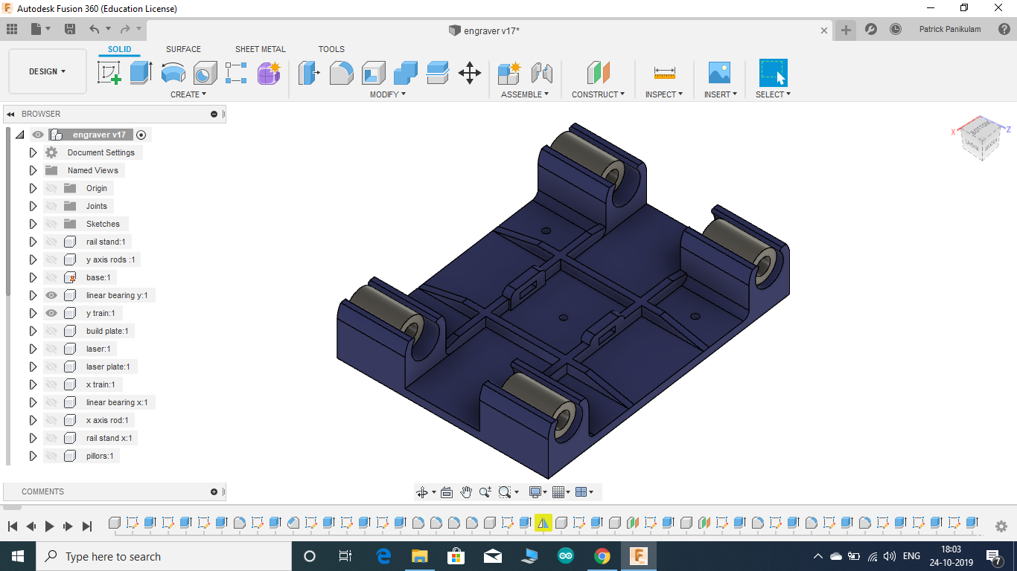Viewport: 1017px width, 571px height.
Task: Open the Press Pull tool in Modify
Action: pyautogui.click(x=309, y=73)
